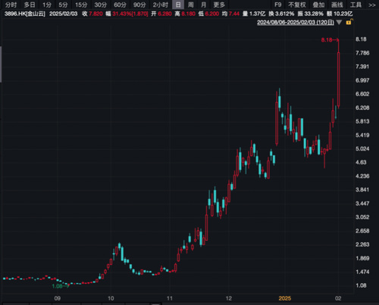Open the 工具 tools menu
This screenshot has width=379, height=305.
point(356,5)
